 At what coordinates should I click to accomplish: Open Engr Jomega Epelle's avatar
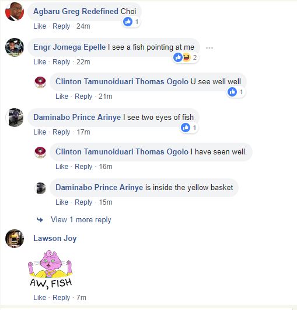(15, 47)
